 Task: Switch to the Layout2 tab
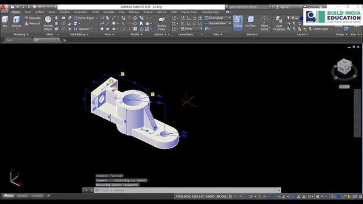pos(37,195)
